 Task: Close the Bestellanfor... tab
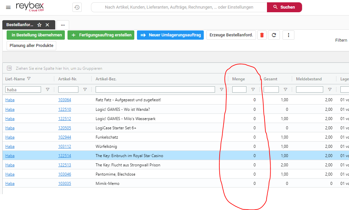tap(47, 25)
